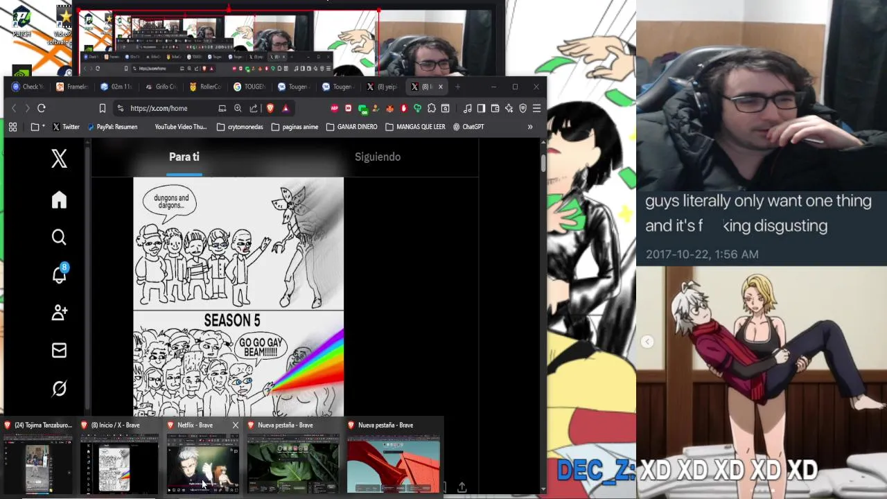Open X notifications bell with badge 8
887x499 pixels.
point(60,274)
